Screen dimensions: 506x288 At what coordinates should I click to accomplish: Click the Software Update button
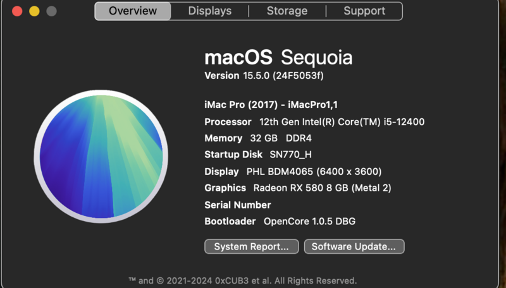(x=354, y=246)
